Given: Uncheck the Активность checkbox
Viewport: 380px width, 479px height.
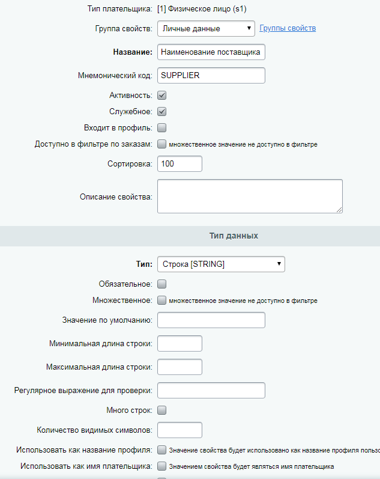Looking at the screenshot, I should (x=161, y=95).
